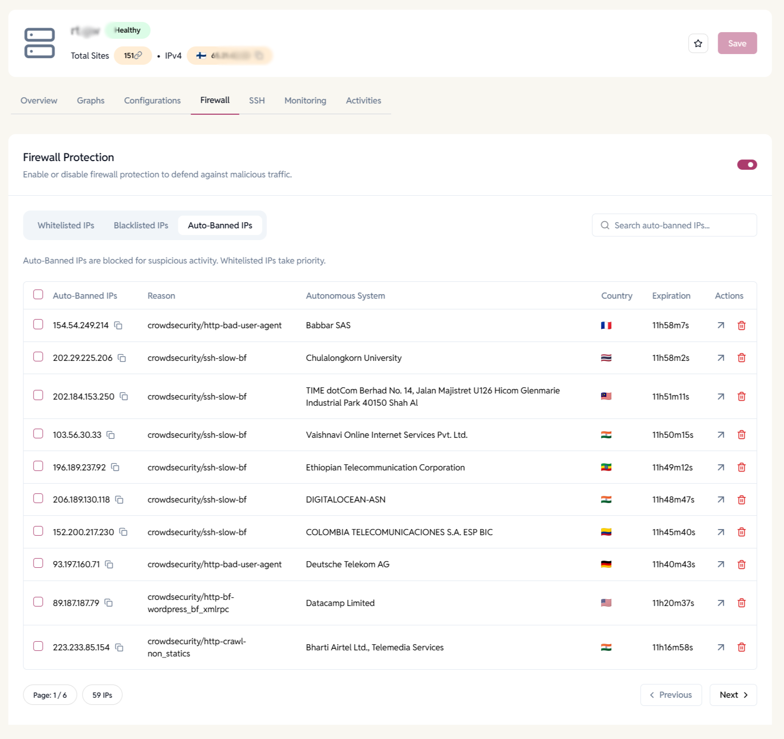
Task: Copy IP address 93.197.160.71
Action: 109,564
